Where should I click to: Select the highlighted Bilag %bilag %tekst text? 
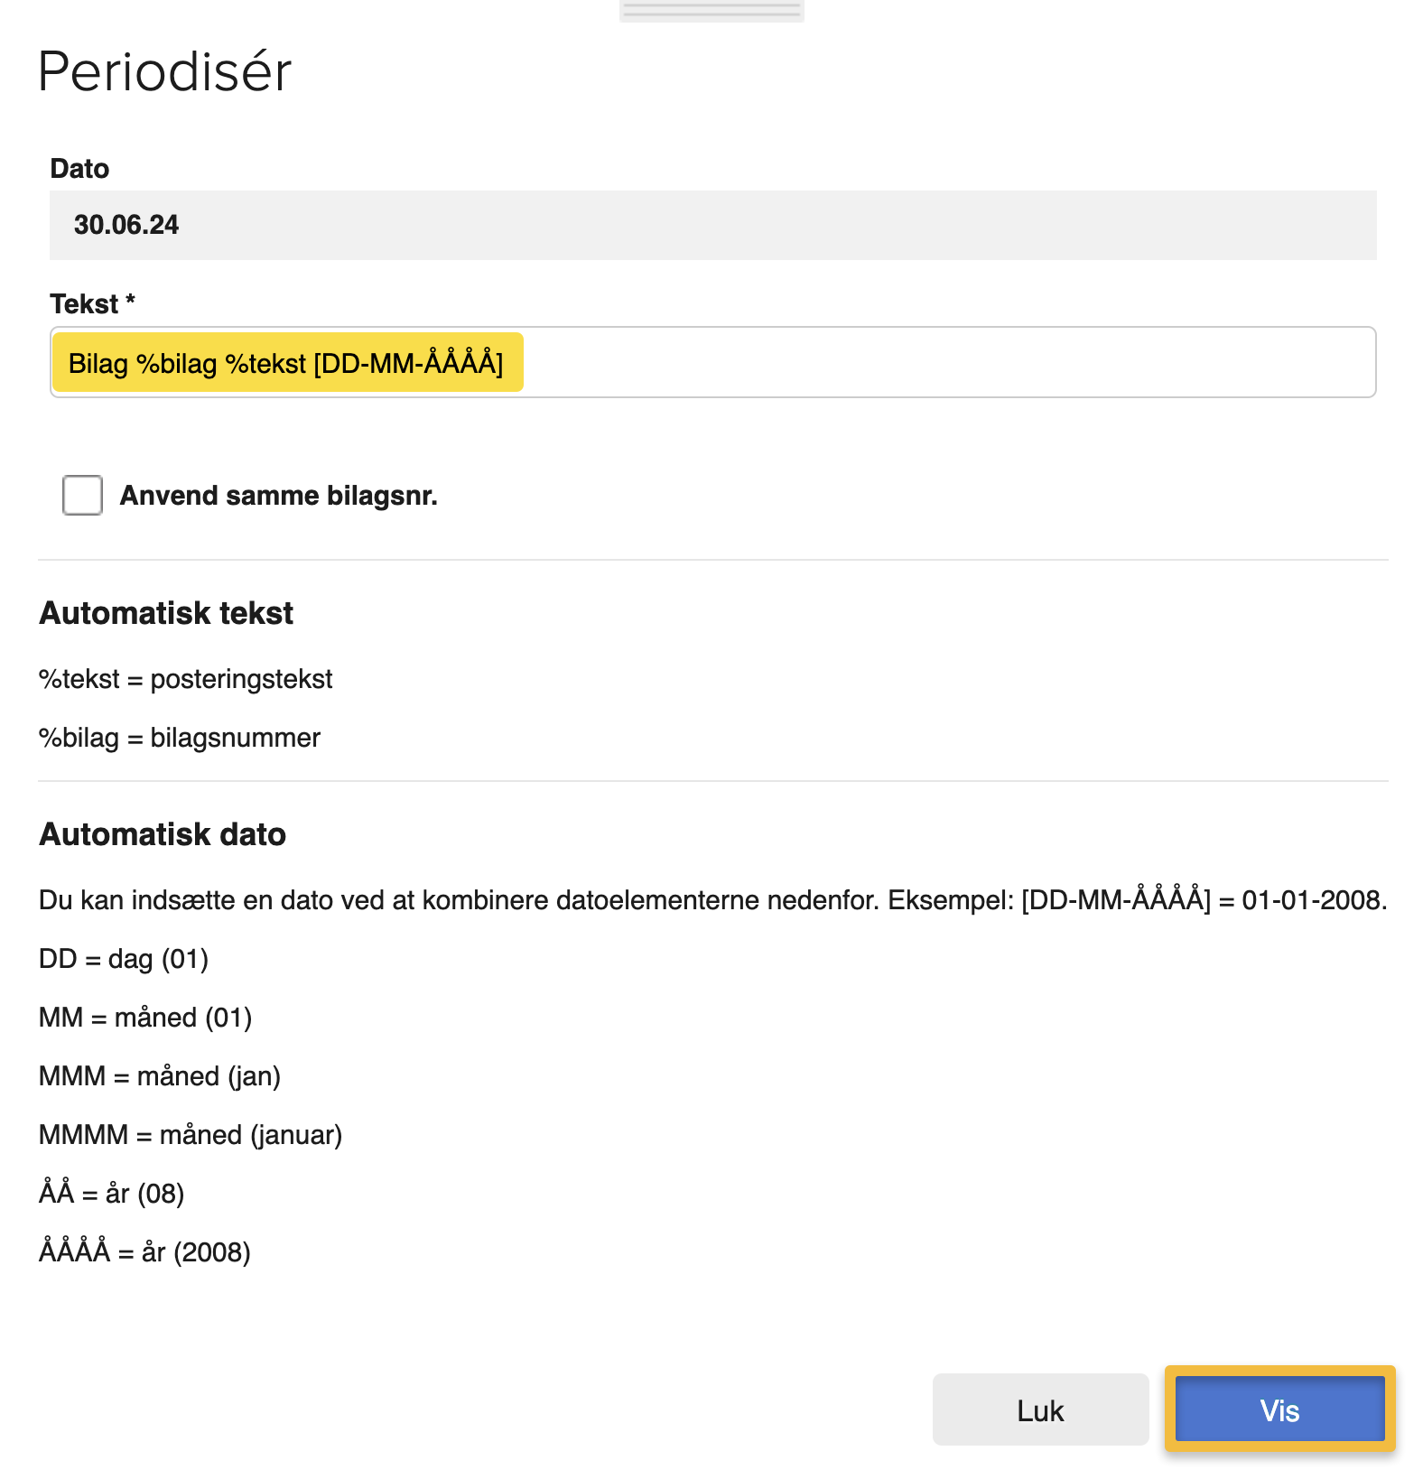287,363
